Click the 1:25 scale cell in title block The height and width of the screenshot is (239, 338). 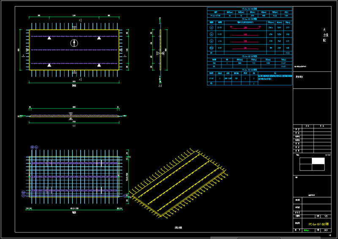pyautogui.click(x=326, y=216)
